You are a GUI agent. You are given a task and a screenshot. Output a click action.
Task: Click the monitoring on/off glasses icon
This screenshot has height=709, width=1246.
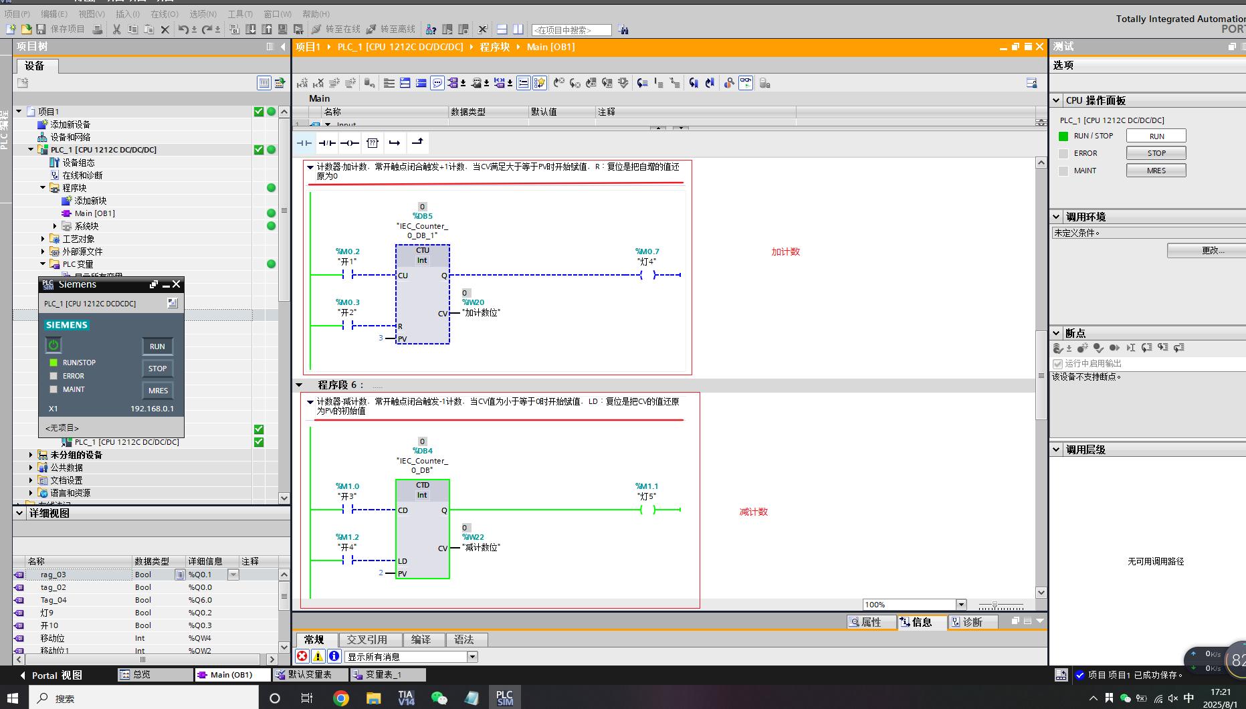coord(746,83)
